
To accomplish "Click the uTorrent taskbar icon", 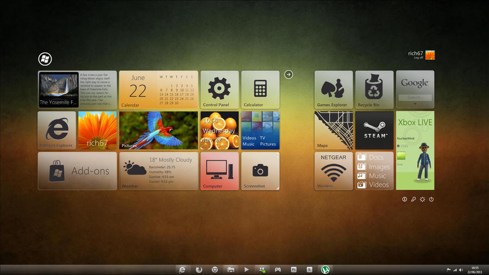I will 325,270.
